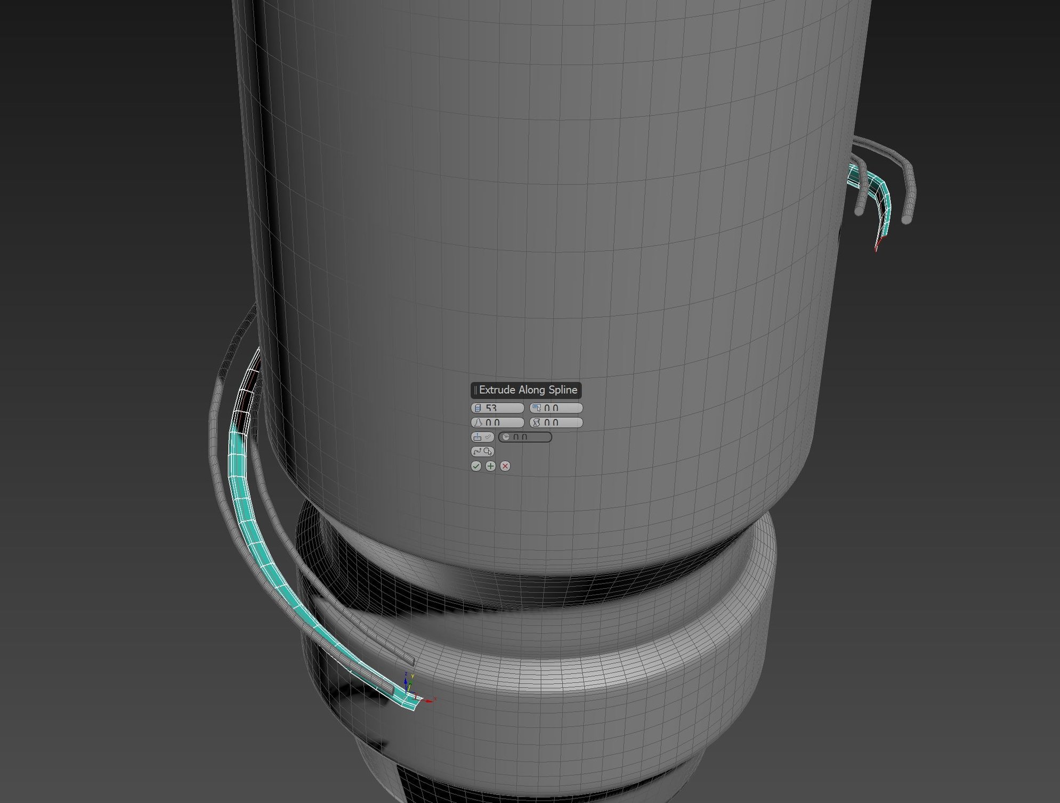
Task: Click the Segments stacked-box icon
Action: click(x=478, y=408)
